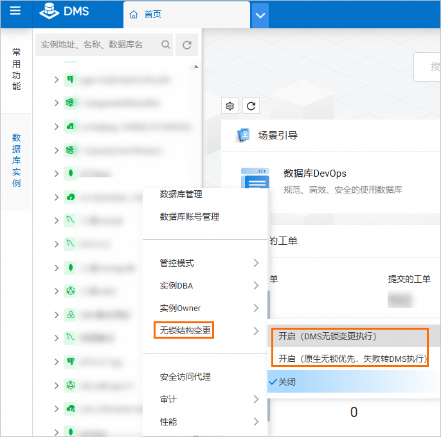Click the 数据库DevOps title

tap(315, 174)
